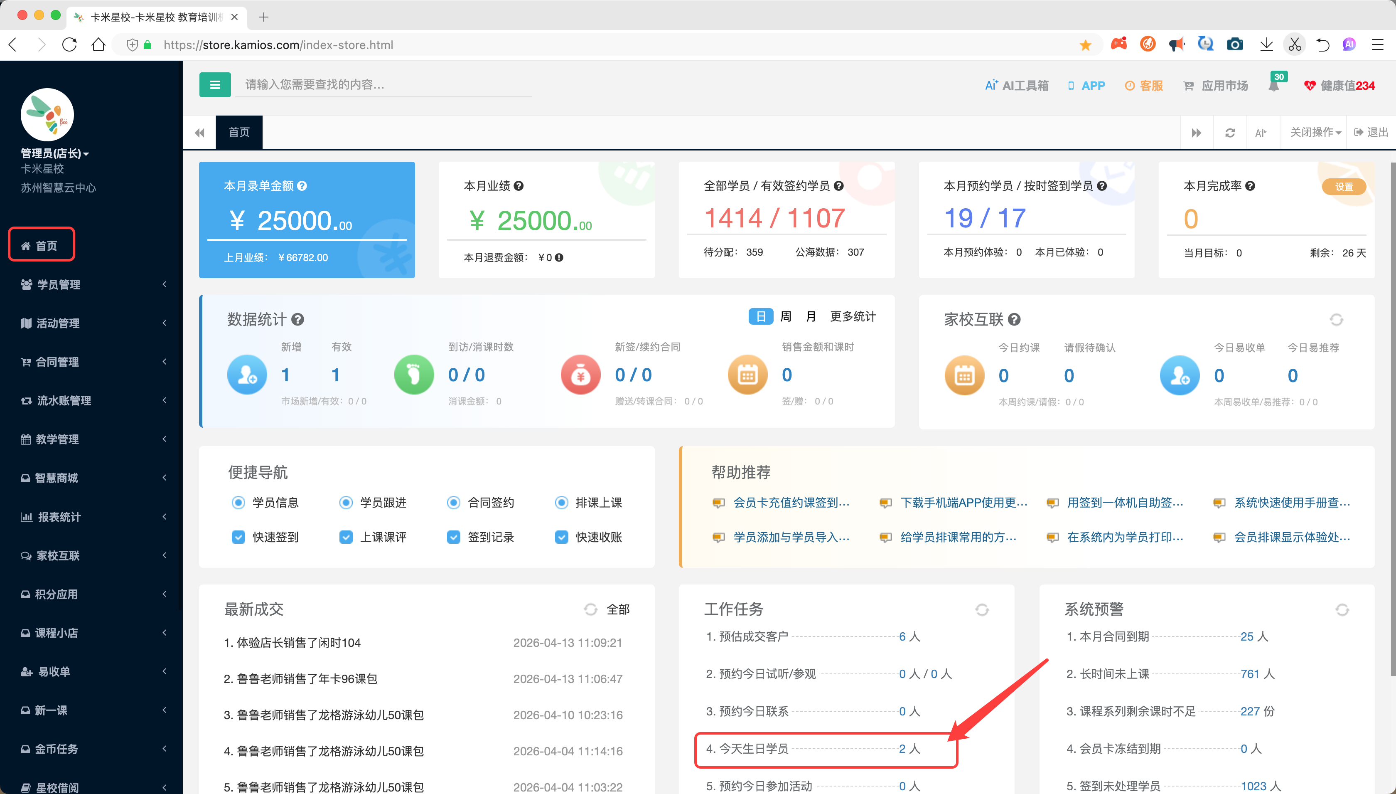Click the 健康值 heart icon
Image resolution: width=1396 pixels, height=794 pixels.
click(x=1309, y=85)
